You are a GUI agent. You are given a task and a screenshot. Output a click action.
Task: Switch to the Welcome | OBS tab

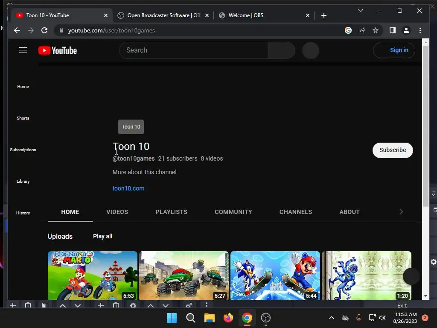(264, 15)
